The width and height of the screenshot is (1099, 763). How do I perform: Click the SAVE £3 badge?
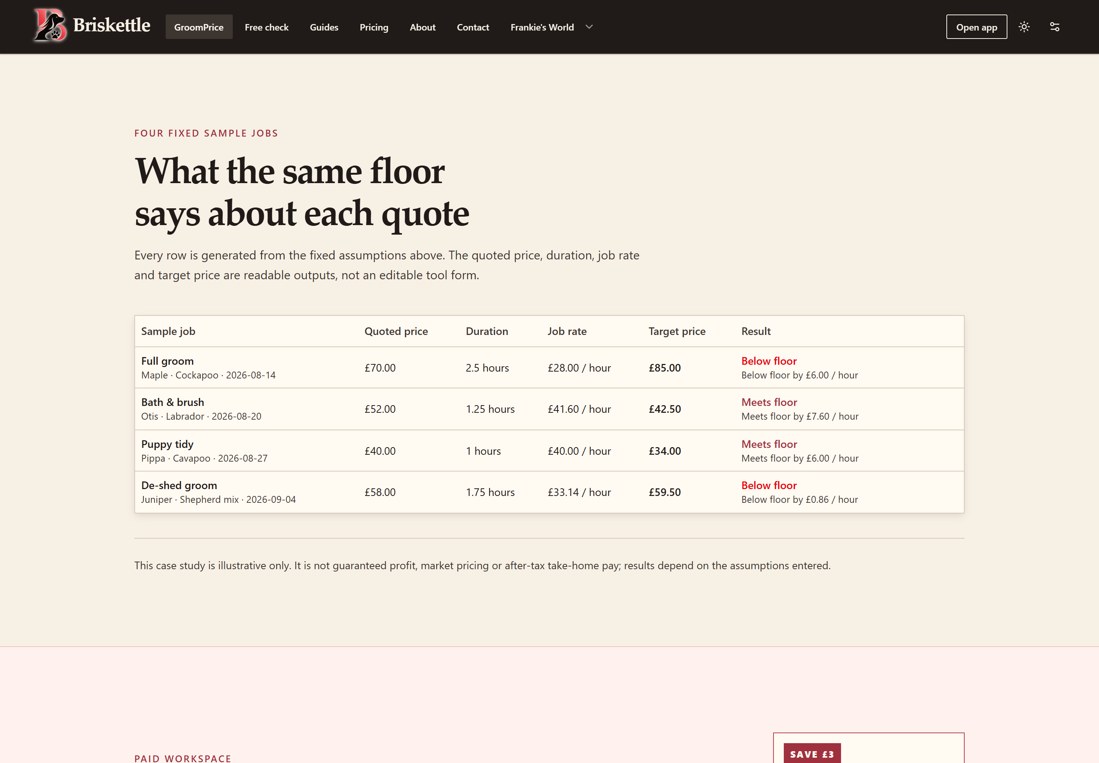pos(812,753)
